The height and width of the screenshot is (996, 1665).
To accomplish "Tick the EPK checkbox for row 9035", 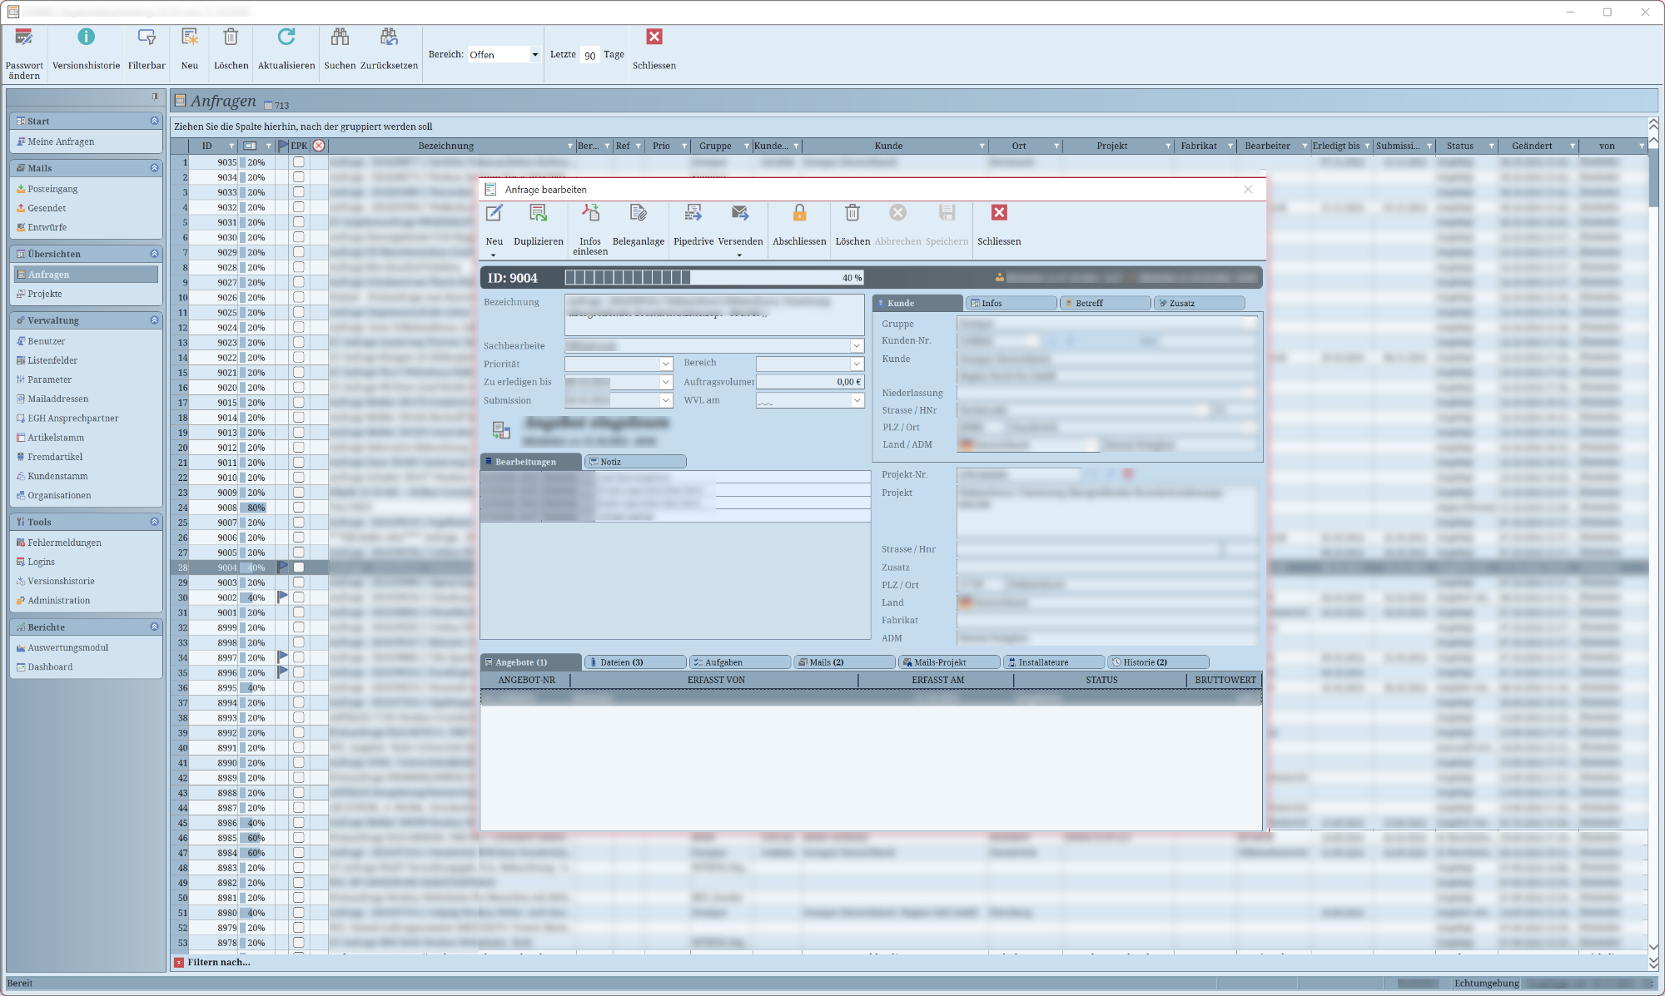I will point(298,162).
